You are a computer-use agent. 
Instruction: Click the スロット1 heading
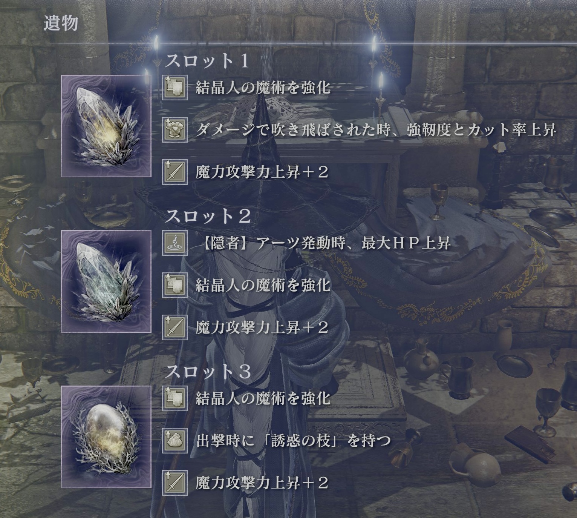tap(208, 61)
